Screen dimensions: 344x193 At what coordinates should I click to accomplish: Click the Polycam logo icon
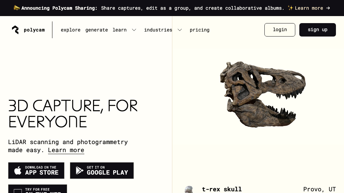pyautogui.click(x=15, y=30)
